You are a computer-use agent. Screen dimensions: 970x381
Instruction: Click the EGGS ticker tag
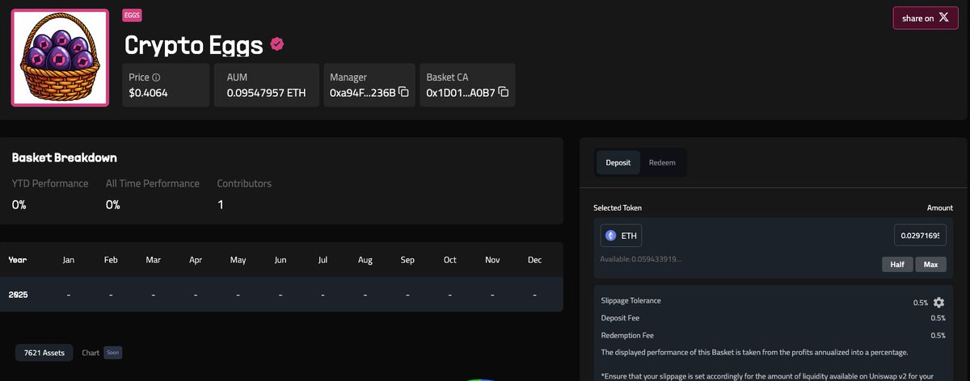[x=131, y=15]
